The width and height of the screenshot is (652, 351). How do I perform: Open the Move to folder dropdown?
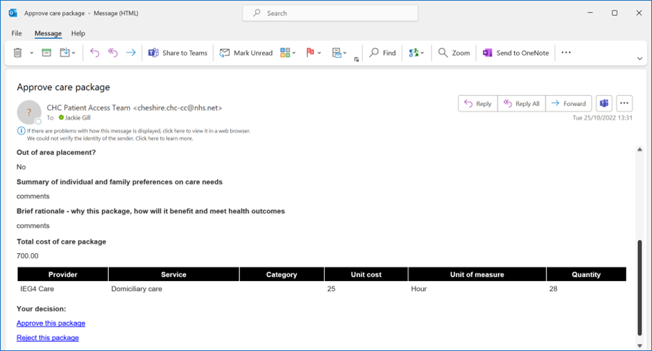[69, 53]
